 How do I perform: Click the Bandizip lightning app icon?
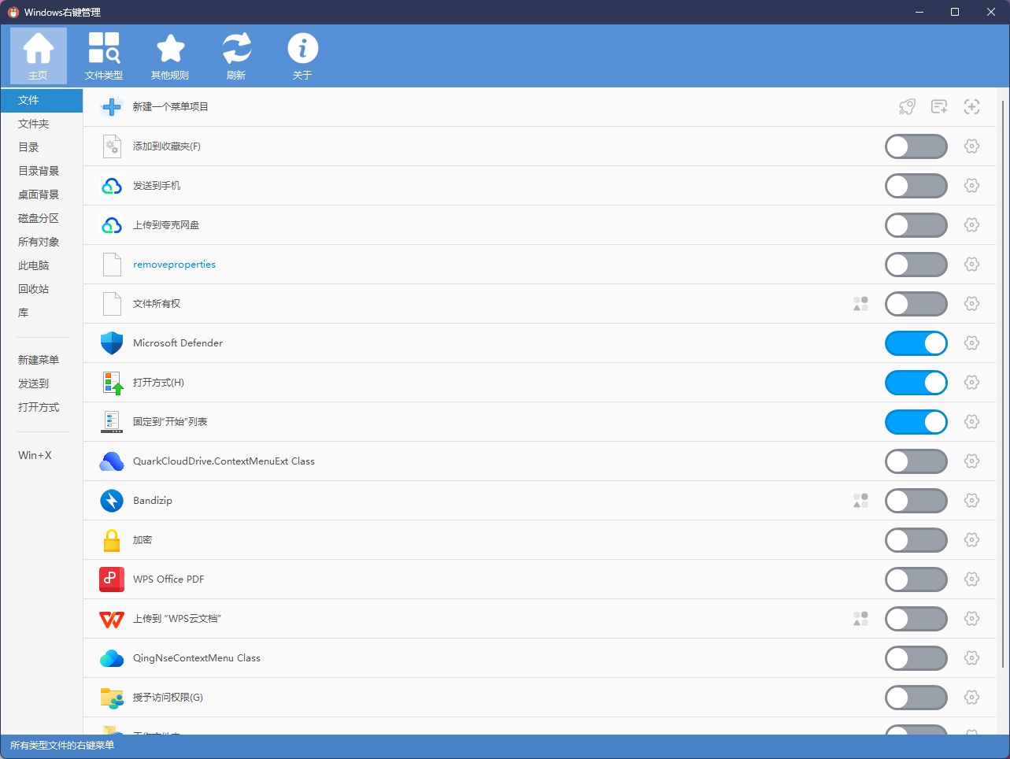112,501
